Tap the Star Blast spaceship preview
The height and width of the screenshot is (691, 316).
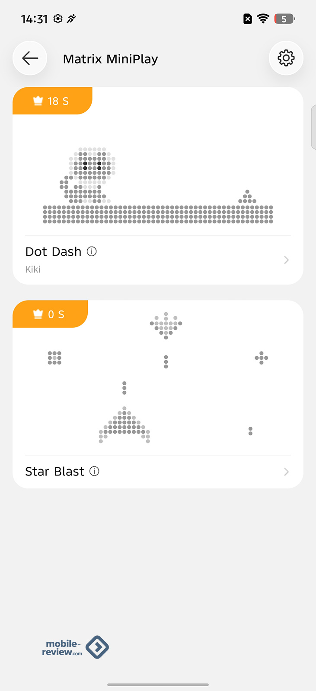(x=124, y=425)
